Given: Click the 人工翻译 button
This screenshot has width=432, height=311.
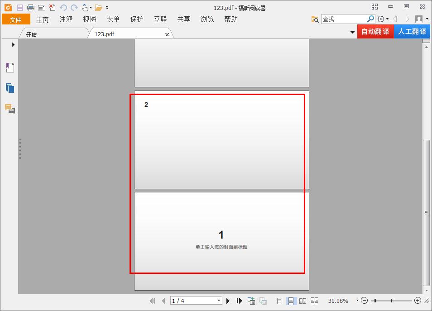Looking at the screenshot, I should click(x=412, y=32).
